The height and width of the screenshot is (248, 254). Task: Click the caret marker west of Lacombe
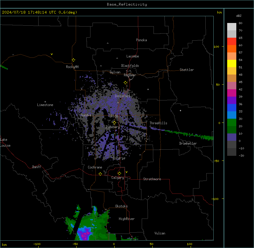pos(117,58)
